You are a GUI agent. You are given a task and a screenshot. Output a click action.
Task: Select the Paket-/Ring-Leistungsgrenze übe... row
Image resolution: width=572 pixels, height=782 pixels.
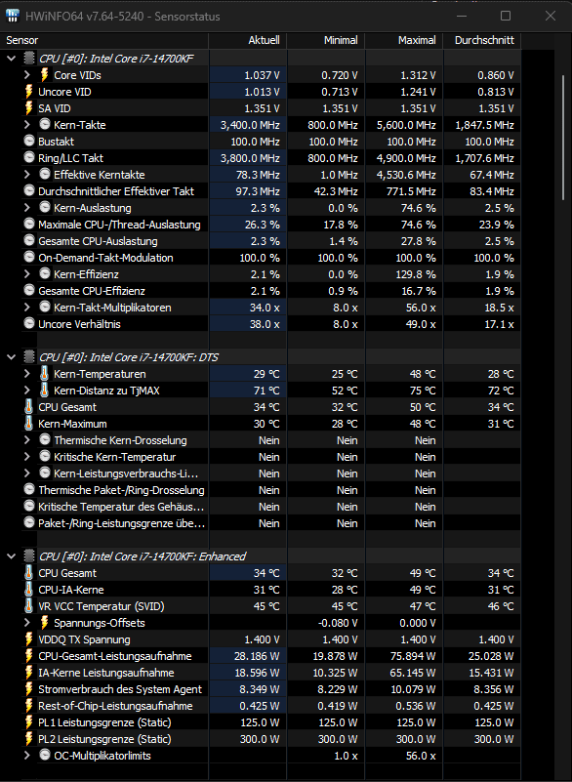[271, 523]
